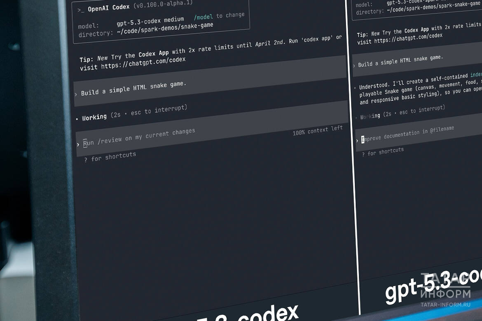Image resolution: width=482 pixels, height=321 pixels.
Task: Click the '/model' command in the header box
Action: (204, 17)
